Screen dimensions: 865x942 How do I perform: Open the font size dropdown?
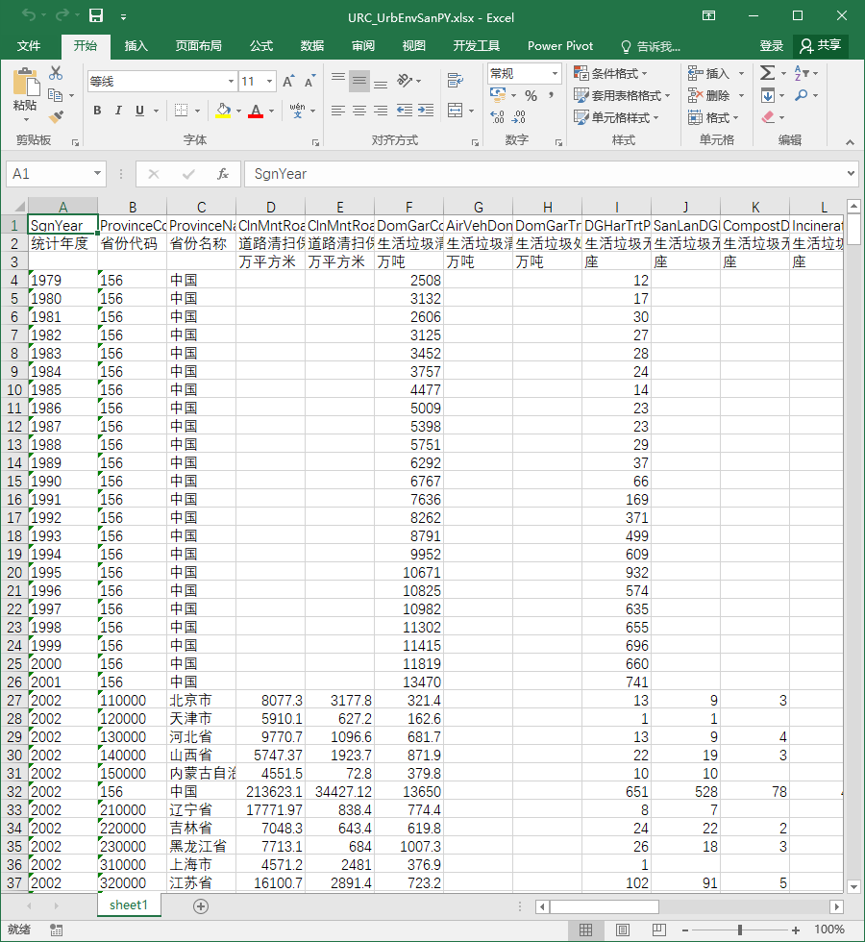click(x=270, y=81)
